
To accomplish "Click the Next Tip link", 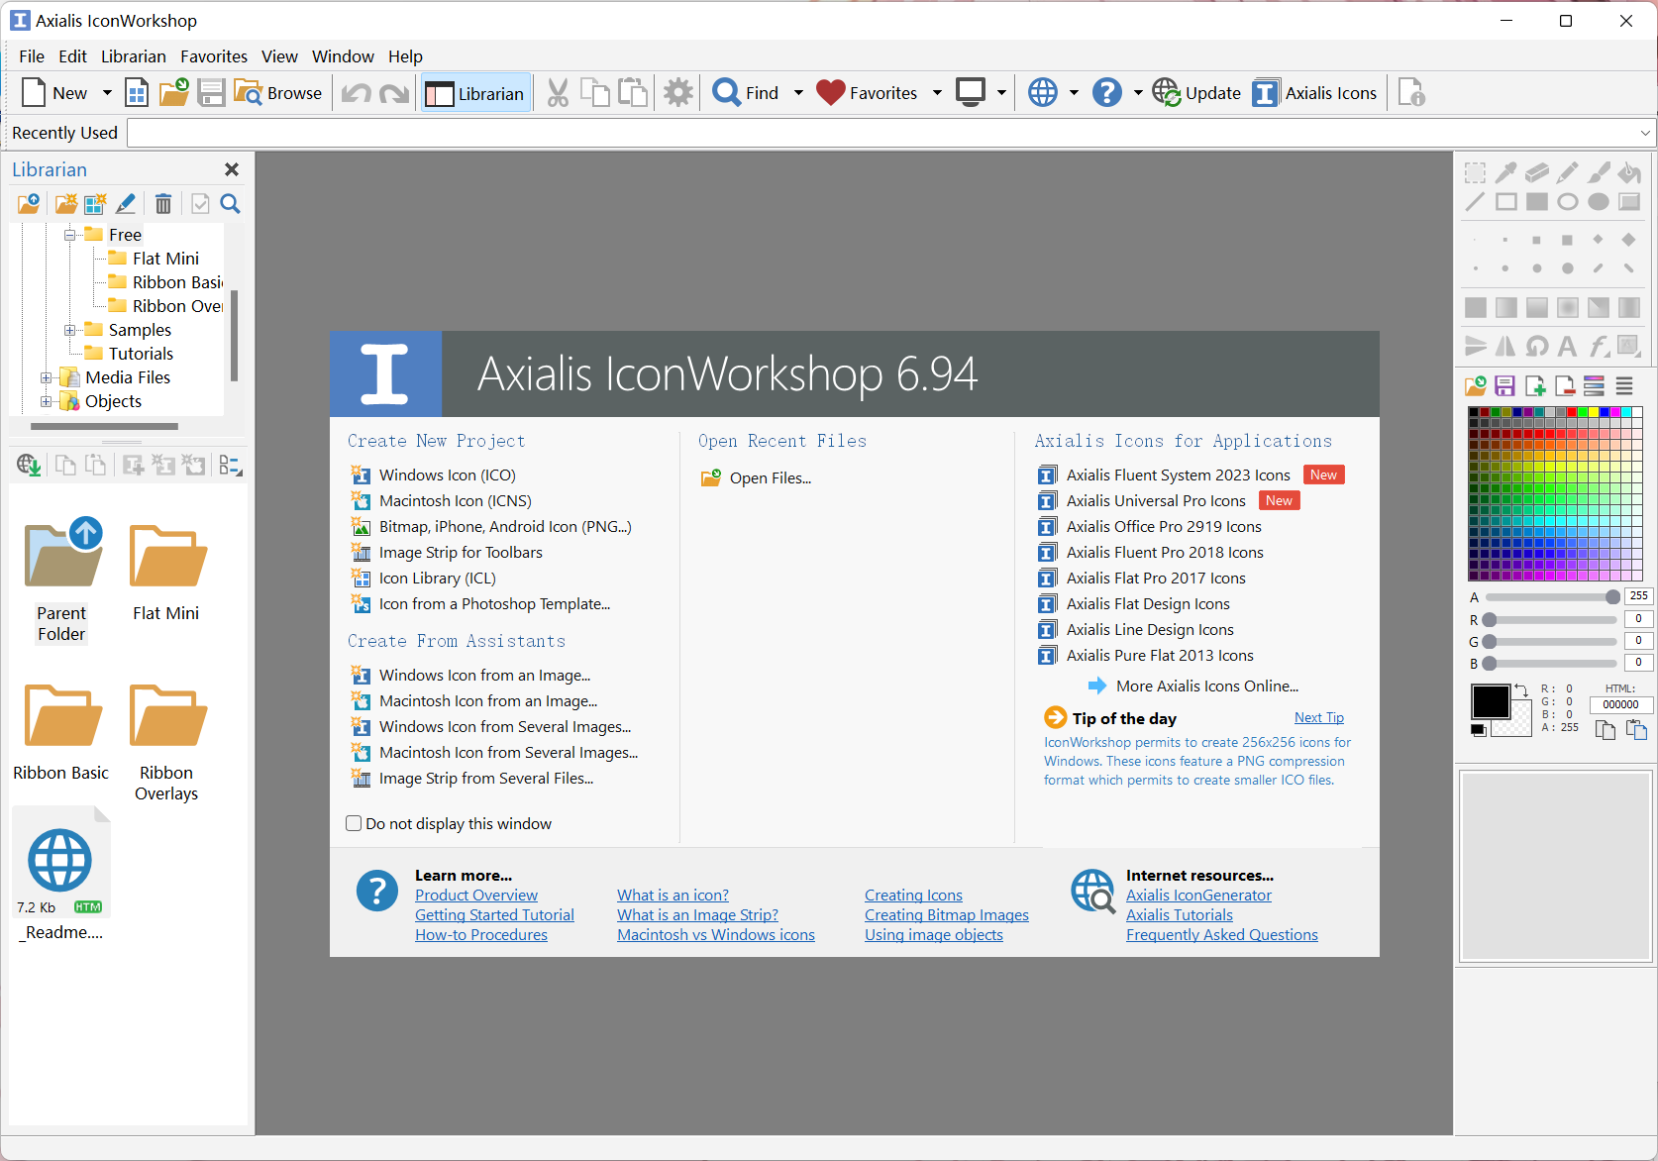I will 1319,718.
